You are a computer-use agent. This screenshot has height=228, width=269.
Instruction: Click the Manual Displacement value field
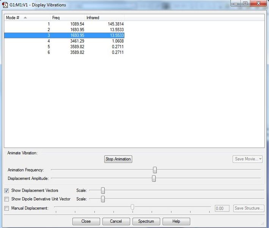(222, 208)
